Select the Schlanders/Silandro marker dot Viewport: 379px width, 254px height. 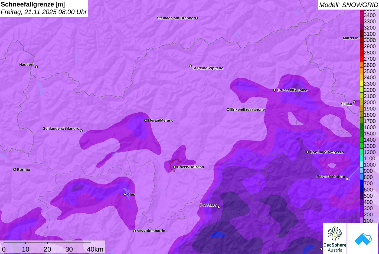click(81, 131)
